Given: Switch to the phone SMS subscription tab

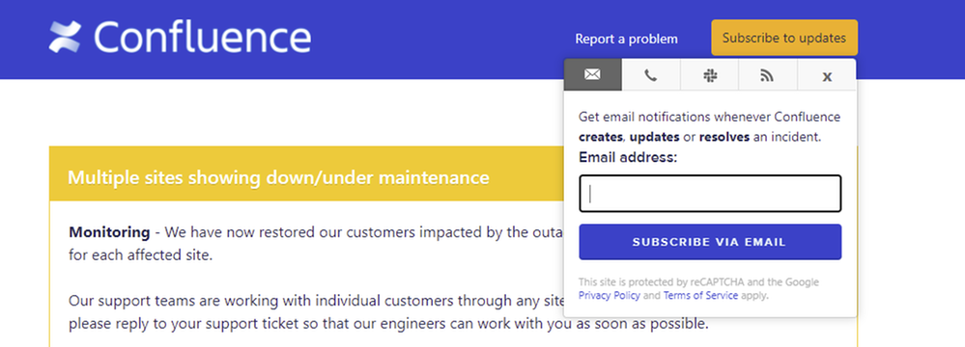Looking at the screenshot, I should coord(650,75).
